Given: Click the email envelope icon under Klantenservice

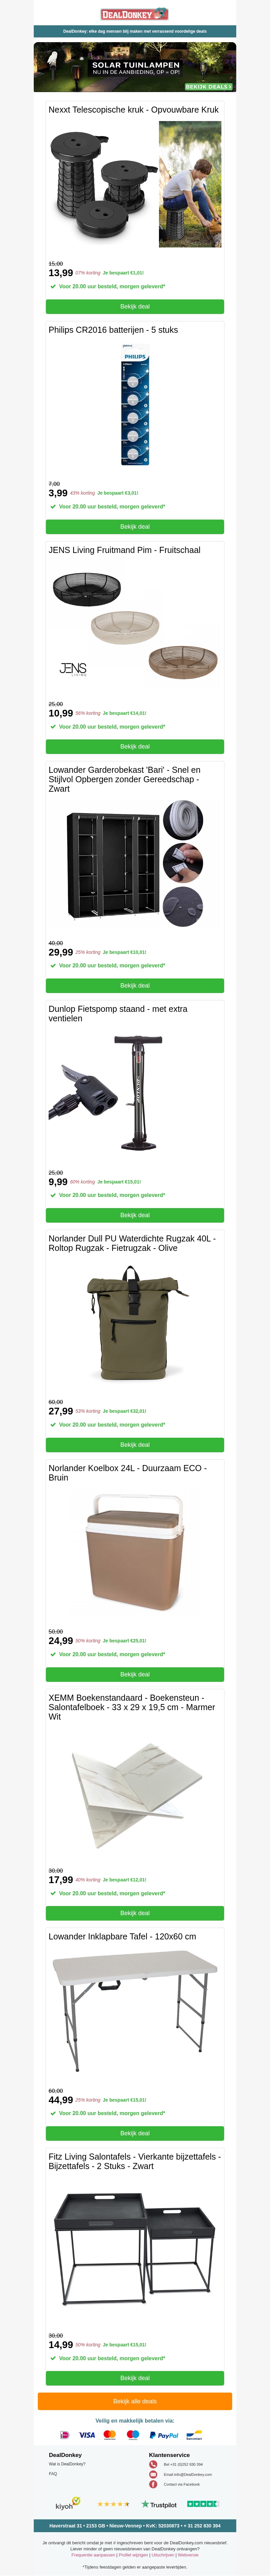Looking at the screenshot, I should [x=153, y=2474].
